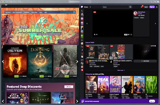Open the Twitch notifications inbox icon

142,7
